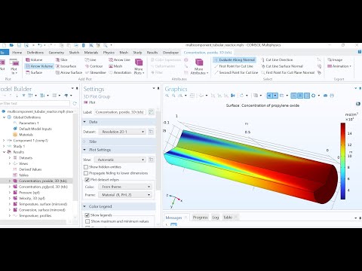This screenshot has width=362, height=271.
Task: Add an Arrow Surface plot
Action: click(69, 72)
